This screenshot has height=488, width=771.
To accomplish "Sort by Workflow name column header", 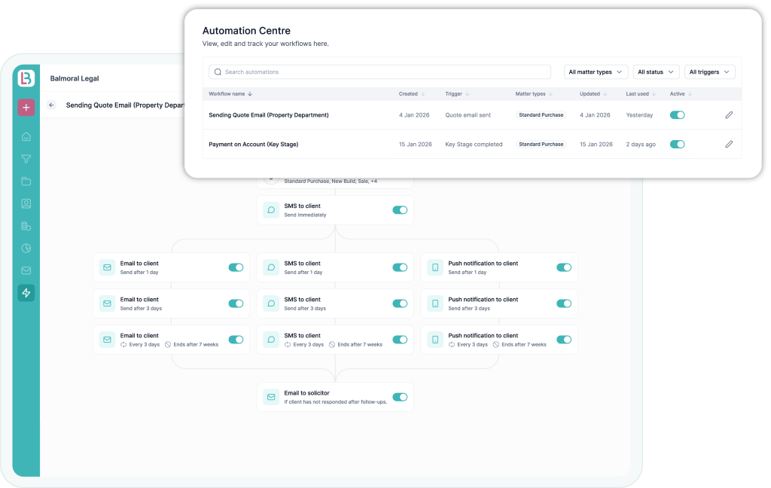I will tap(230, 94).
